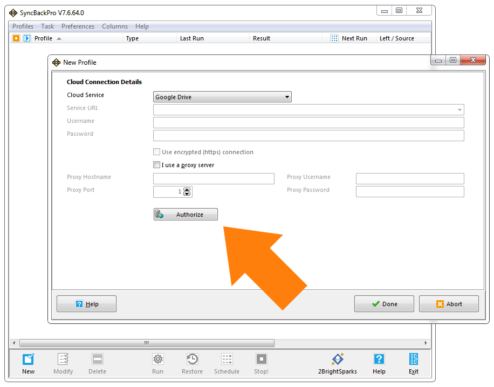Click the Delete profile toolbar icon
This screenshot has width=494, height=387.
pos(98,360)
